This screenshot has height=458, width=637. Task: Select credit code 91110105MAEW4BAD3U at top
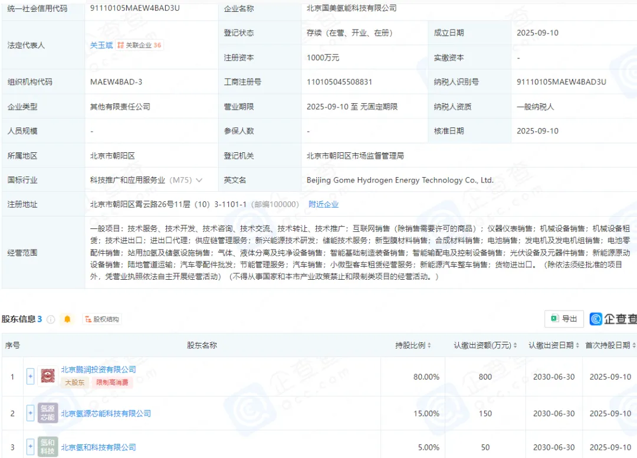pyautogui.click(x=135, y=8)
